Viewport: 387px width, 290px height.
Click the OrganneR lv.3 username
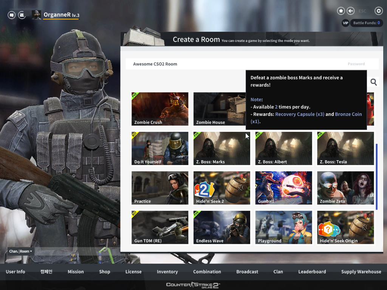click(x=62, y=15)
